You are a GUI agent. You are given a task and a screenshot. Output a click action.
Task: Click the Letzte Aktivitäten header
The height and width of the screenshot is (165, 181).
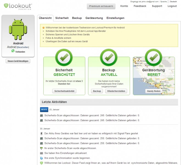point(109,102)
